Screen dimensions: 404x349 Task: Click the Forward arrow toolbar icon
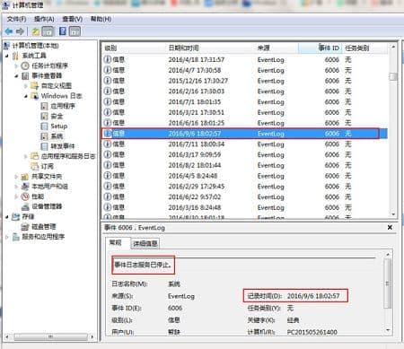pos(20,31)
